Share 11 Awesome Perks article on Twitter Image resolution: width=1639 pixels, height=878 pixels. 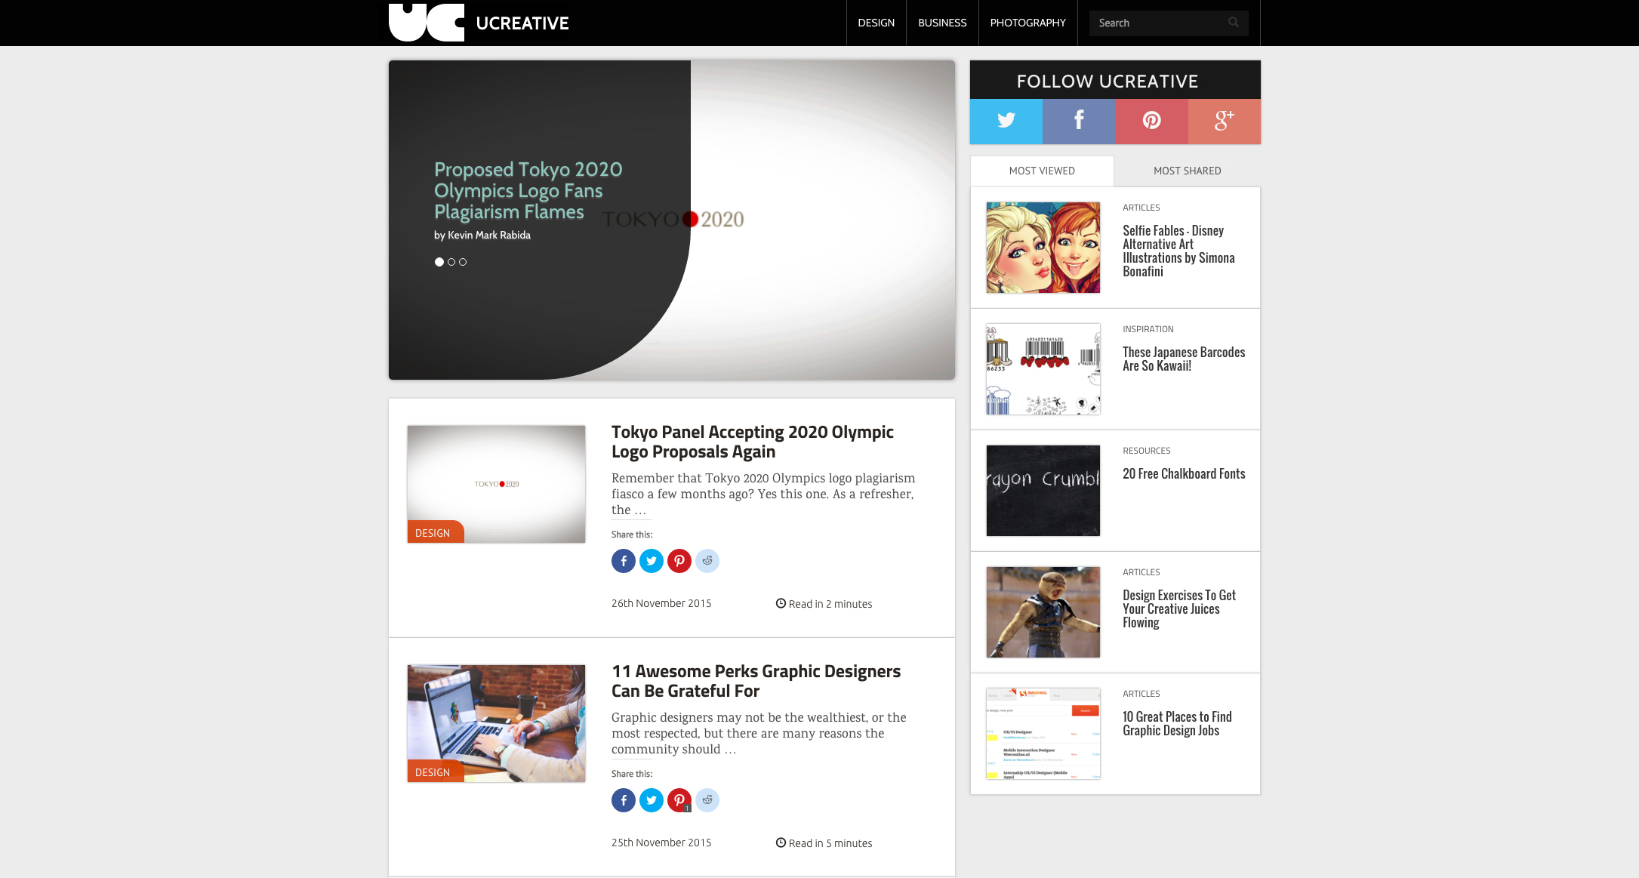[x=652, y=800]
